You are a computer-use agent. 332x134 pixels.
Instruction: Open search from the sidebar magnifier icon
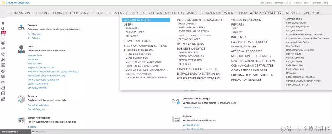click(x=3, y=28)
